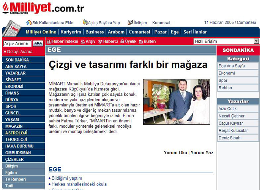Click the article headline Çizgi ve tasarımı
The image size is (262, 190).
pyautogui.click(x=128, y=65)
